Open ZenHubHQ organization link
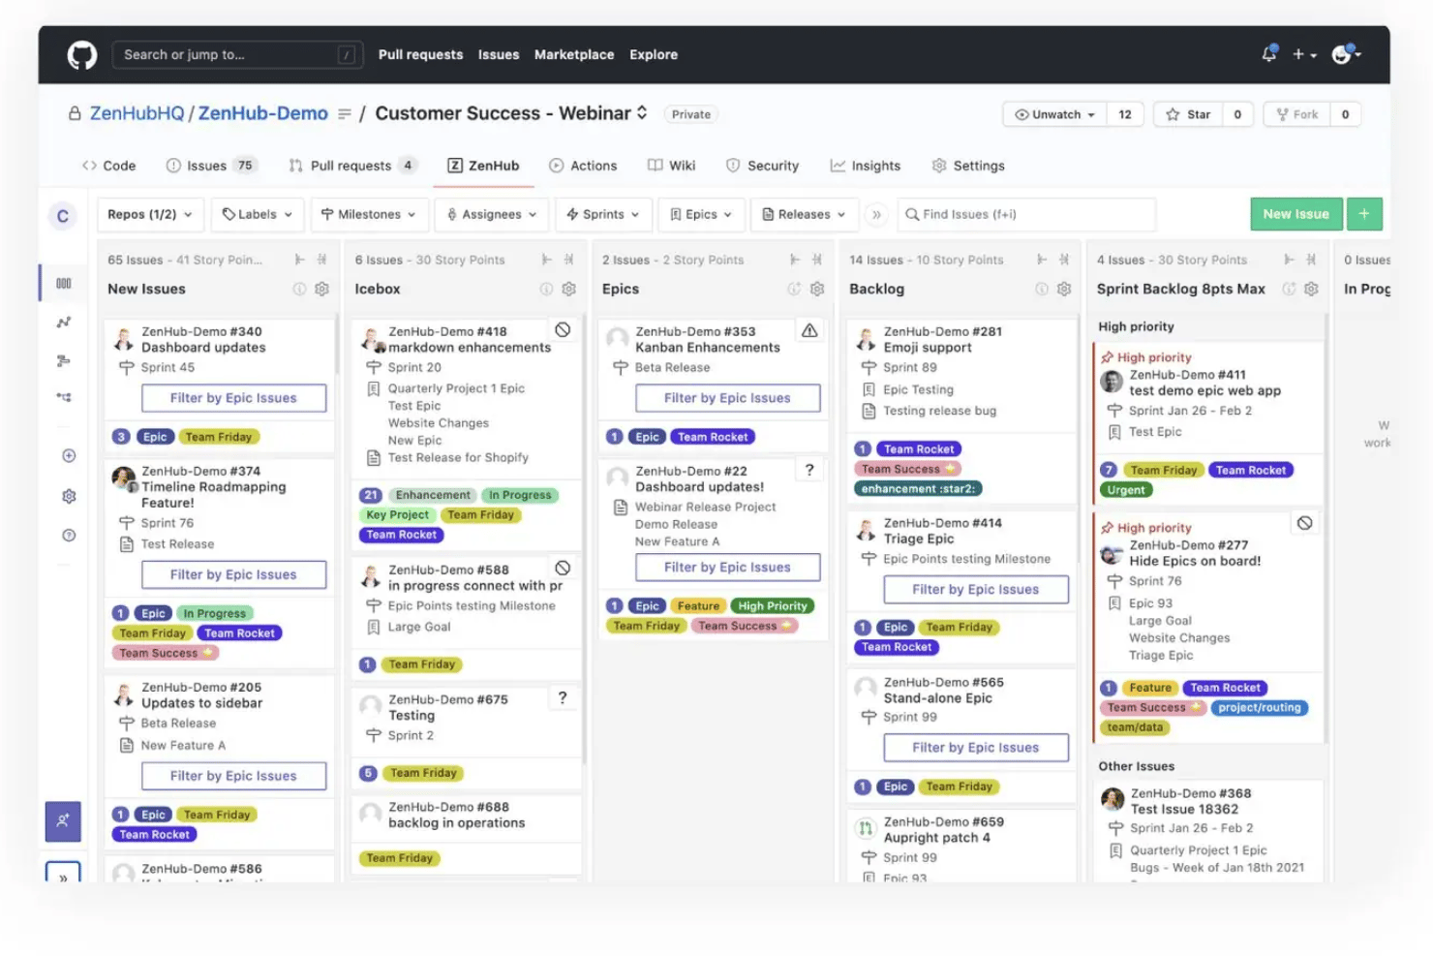 (x=137, y=113)
